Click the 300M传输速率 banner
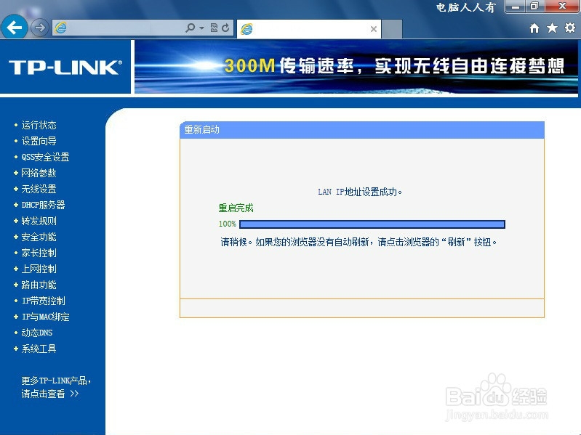Viewport: 581px width, 435px height. [356, 67]
